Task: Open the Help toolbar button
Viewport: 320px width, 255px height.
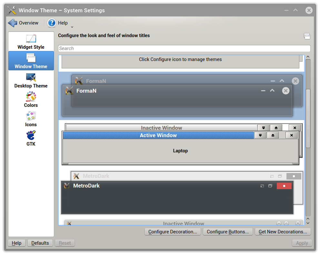Action: [57, 23]
